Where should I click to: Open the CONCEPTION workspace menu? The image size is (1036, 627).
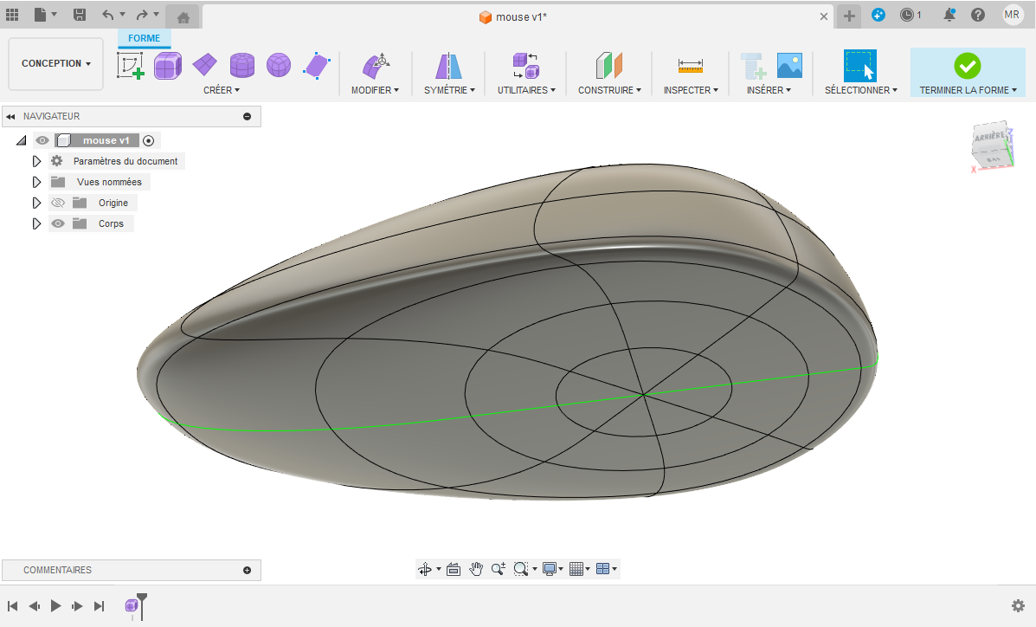pos(55,63)
